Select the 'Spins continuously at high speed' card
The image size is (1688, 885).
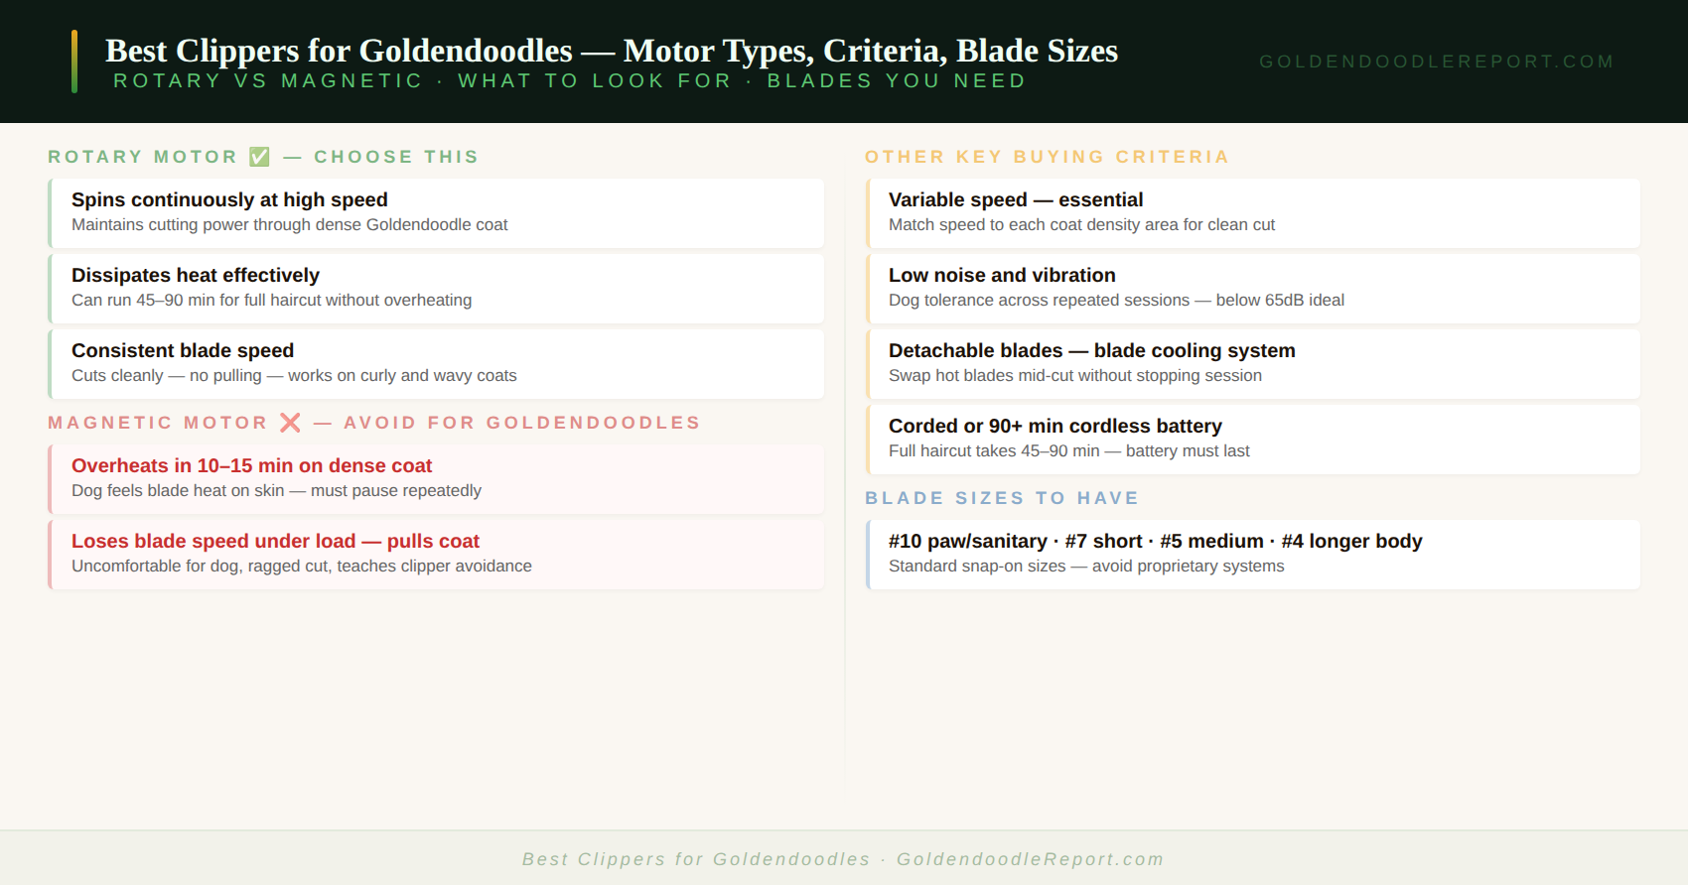pyautogui.click(x=436, y=213)
